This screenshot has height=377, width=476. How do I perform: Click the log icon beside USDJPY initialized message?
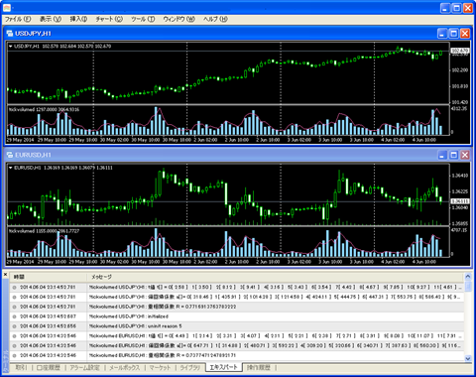14,316
